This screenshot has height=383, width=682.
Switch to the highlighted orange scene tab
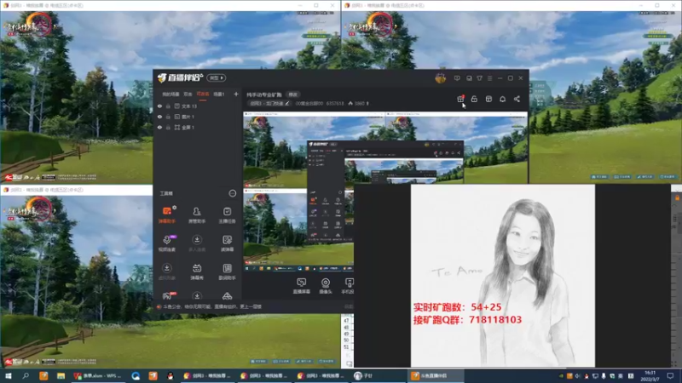(203, 94)
